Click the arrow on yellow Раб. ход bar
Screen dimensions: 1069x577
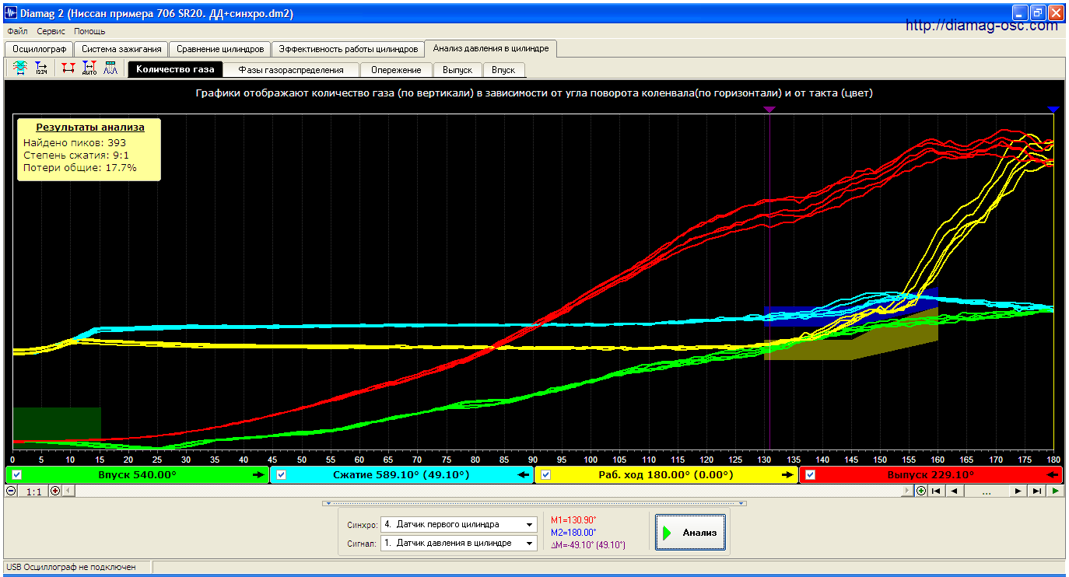(x=787, y=474)
